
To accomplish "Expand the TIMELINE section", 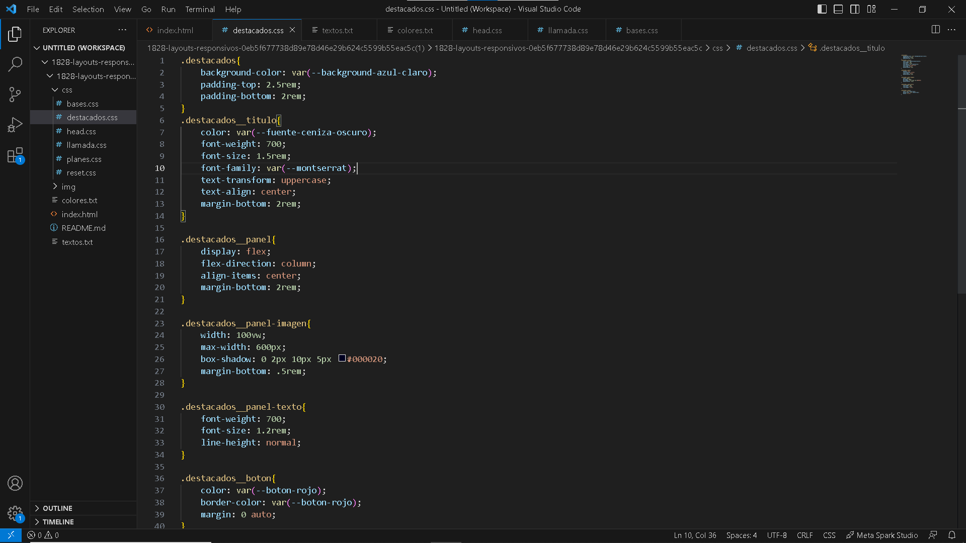I will (x=84, y=522).
